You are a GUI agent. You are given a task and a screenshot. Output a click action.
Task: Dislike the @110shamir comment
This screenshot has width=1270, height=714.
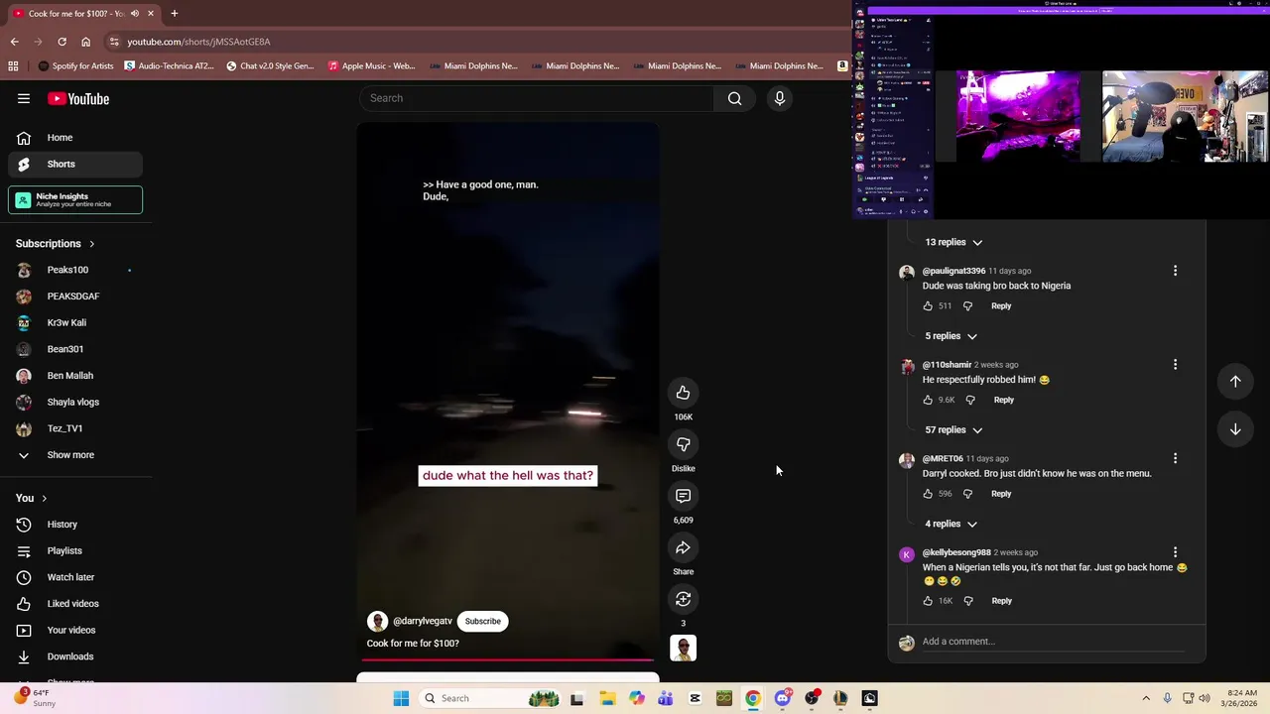pos(970,400)
